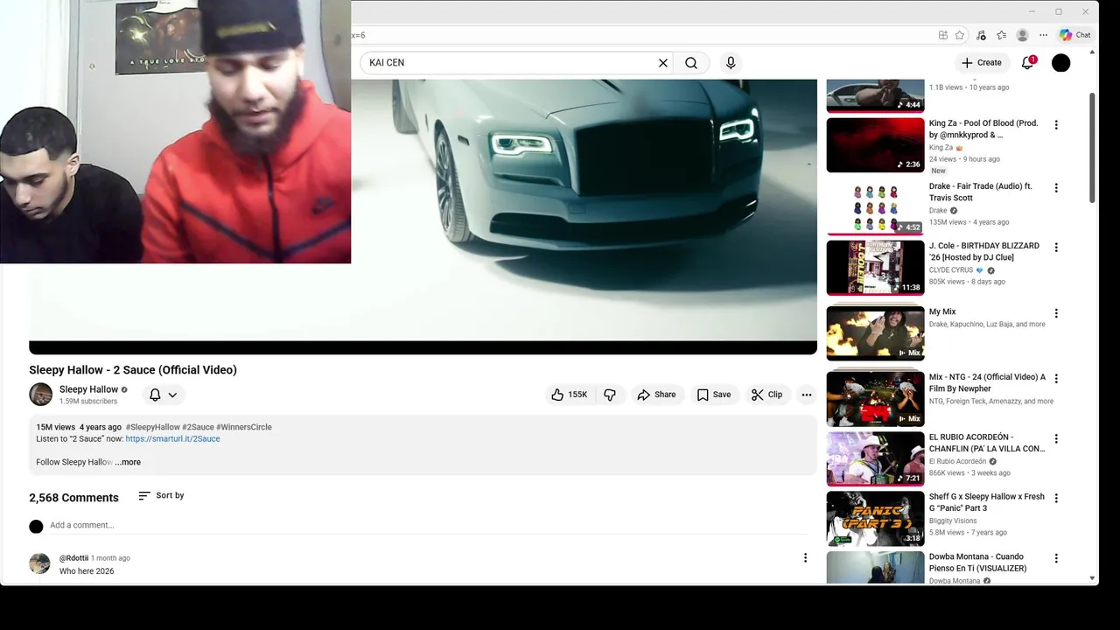Open Copilot Chat
This screenshot has height=630, width=1120.
1074,35
